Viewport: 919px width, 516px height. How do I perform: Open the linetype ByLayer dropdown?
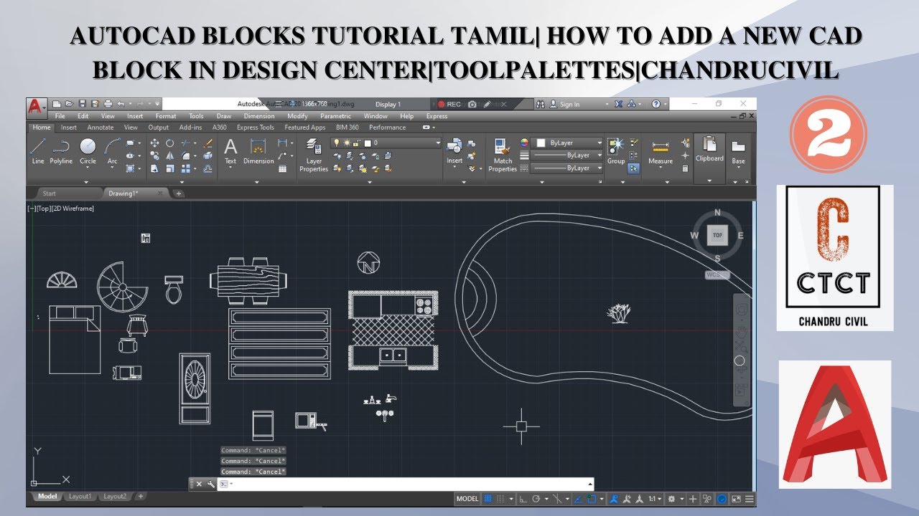[567, 168]
